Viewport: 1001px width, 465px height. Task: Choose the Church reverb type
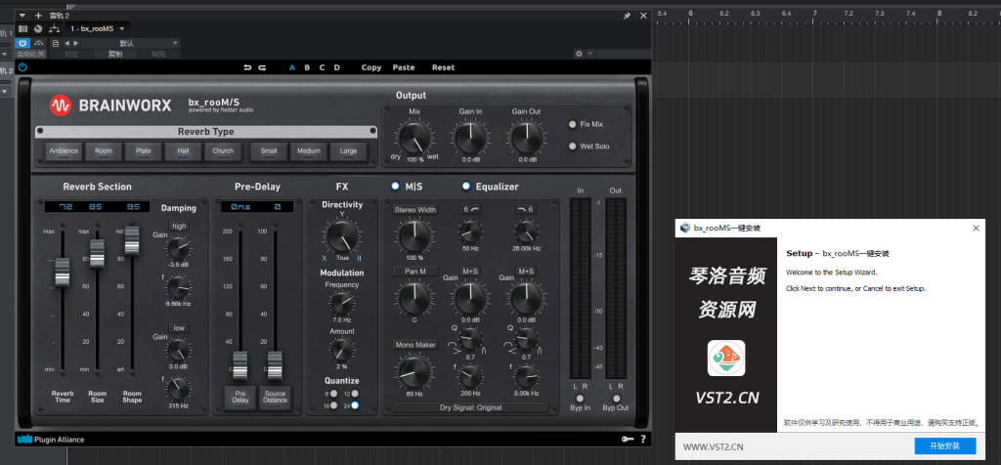(x=223, y=151)
